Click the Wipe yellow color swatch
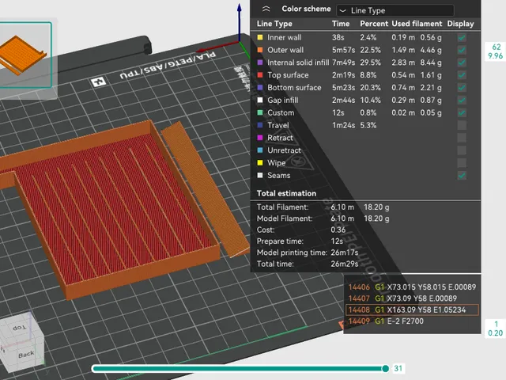The width and height of the screenshot is (506, 380). coord(260,163)
